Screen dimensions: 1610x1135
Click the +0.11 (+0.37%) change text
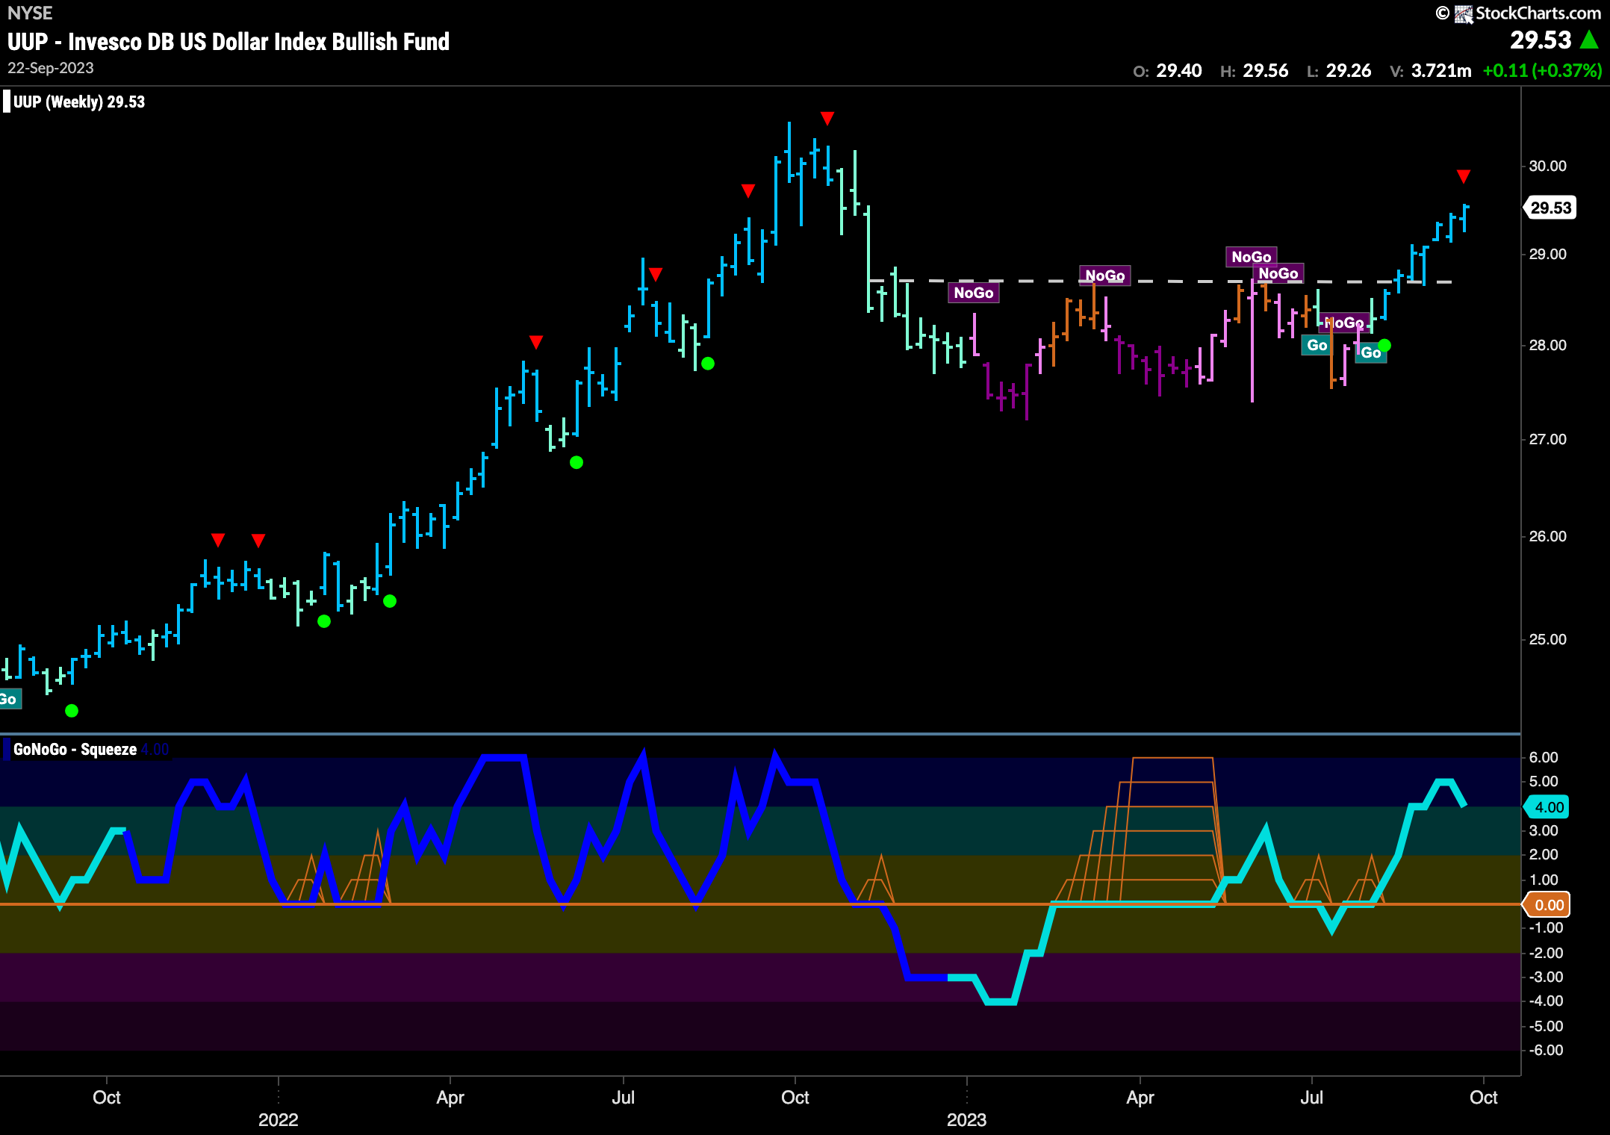coord(1542,71)
